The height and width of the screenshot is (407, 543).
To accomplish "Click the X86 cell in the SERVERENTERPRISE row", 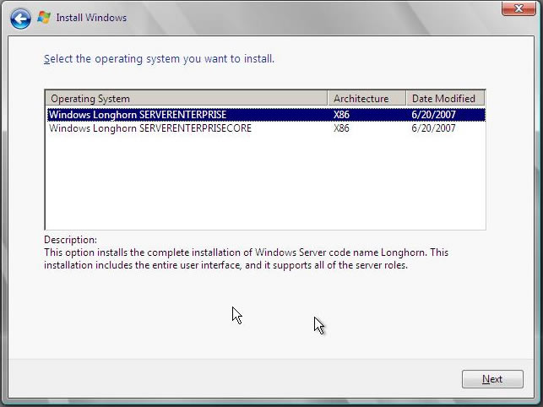I will [341, 115].
